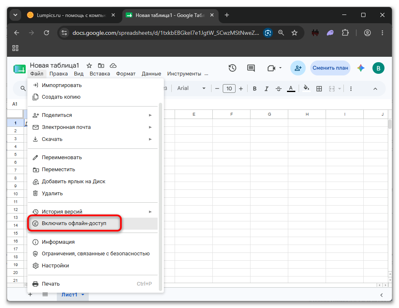Open the text color picker
The height and width of the screenshot is (308, 399).
coord(291,89)
